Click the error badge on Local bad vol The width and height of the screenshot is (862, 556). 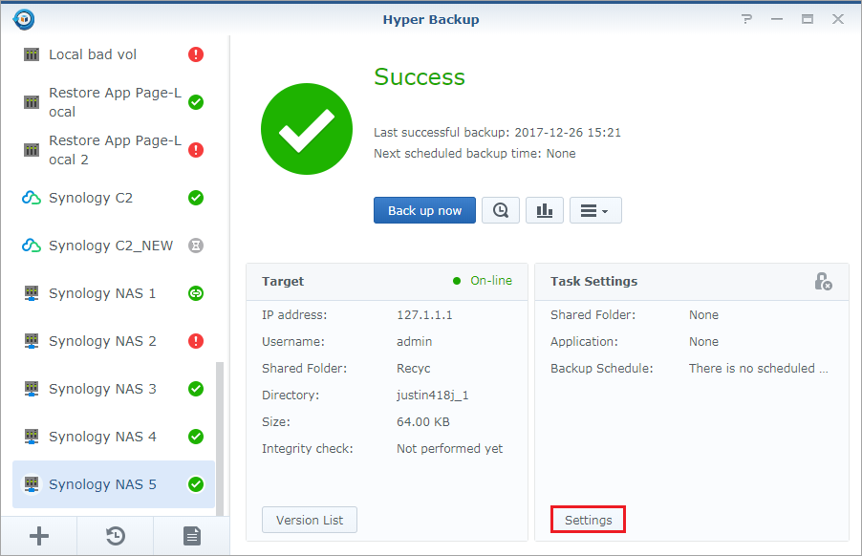pos(195,54)
